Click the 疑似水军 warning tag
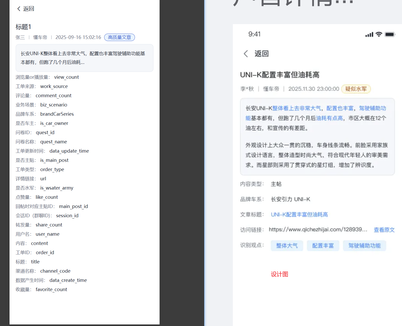 coord(356,89)
